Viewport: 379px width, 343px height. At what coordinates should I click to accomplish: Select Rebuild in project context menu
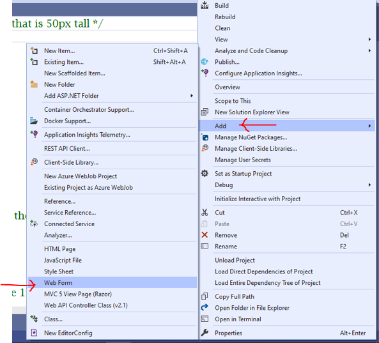pos(287,17)
